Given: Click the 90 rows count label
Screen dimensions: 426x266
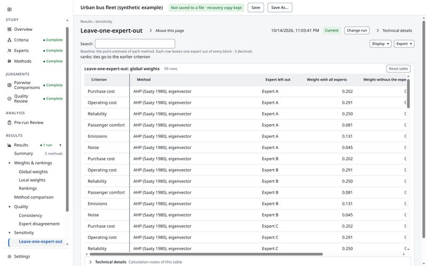Looking at the screenshot, I should click(170, 69).
